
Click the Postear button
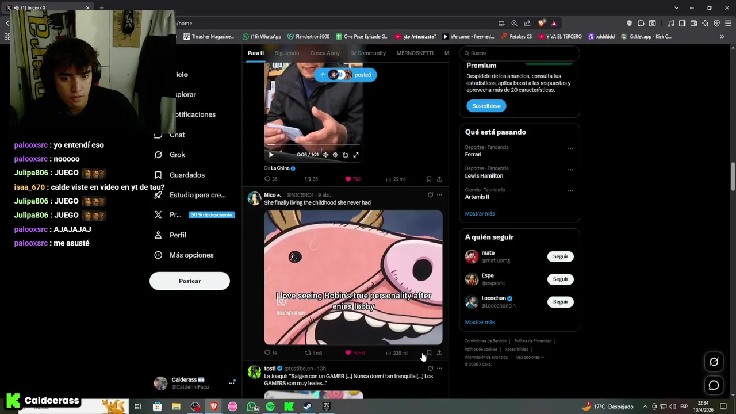point(190,281)
